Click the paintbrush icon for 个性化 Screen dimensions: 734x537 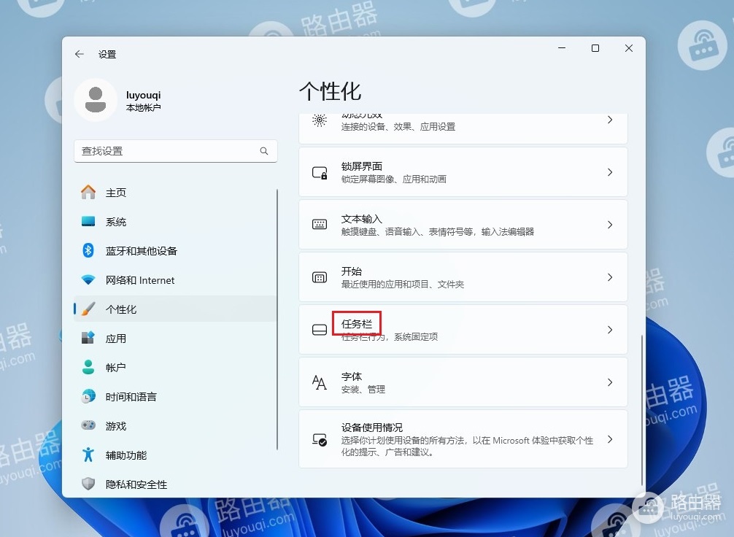click(88, 309)
